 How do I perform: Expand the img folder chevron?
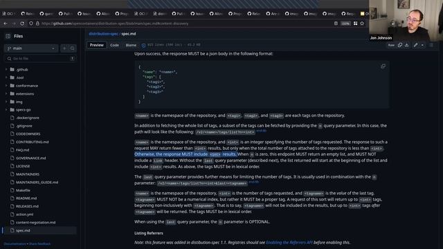tap(6, 102)
